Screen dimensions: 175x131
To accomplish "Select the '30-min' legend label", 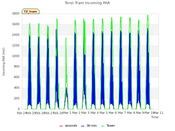I will point(92,126).
